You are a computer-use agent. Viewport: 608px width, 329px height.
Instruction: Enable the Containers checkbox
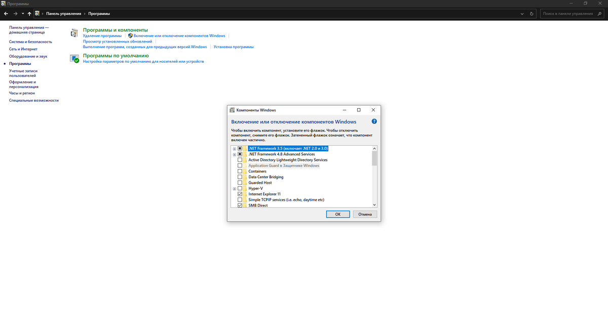(239, 171)
